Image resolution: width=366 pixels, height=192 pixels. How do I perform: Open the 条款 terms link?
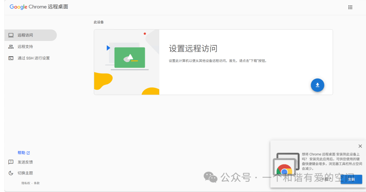[x=37, y=183]
